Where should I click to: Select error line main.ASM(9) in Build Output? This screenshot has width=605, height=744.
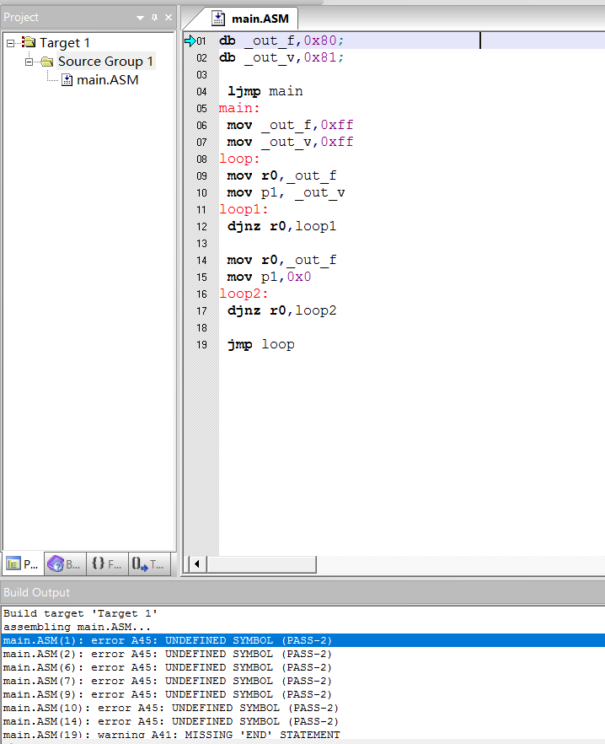point(168,694)
